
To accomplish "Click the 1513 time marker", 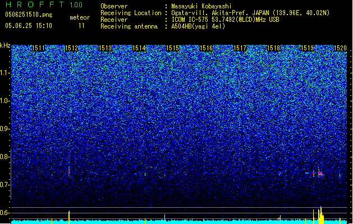I will [105, 48].
